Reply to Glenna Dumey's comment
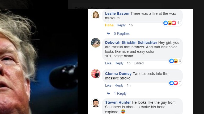The height and width of the screenshot is (114, 204). (x=119, y=85)
